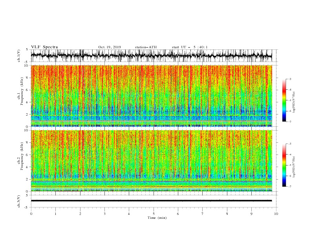Click the "6" tick on the time axis
Image resolution: width=311 pixels, height=240 pixels.
[x=178, y=214]
